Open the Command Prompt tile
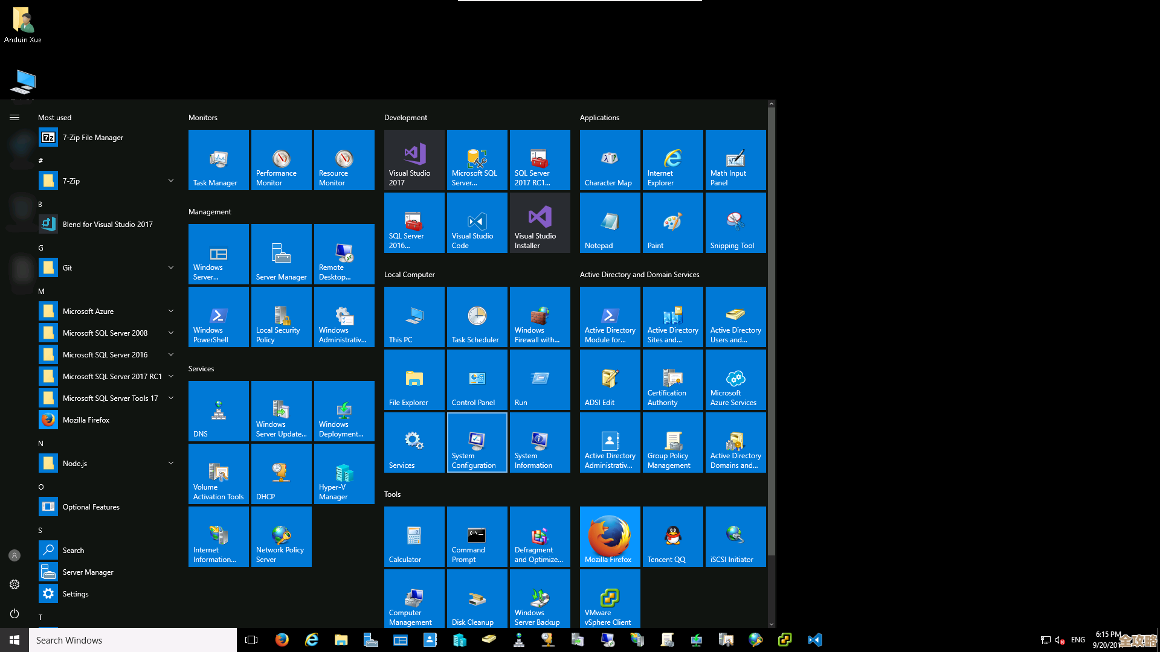Viewport: 1160px width, 652px height. pyautogui.click(x=477, y=537)
